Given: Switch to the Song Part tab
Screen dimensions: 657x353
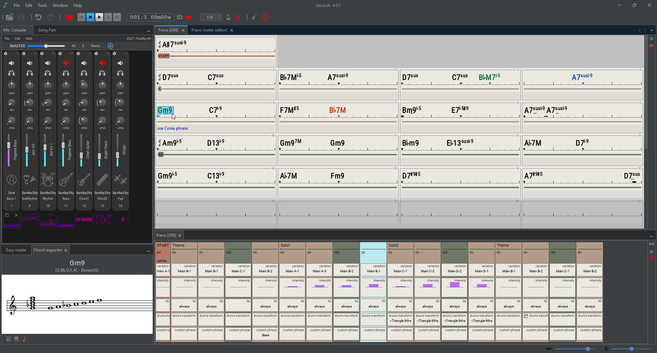Looking at the screenshot, I should (x=47, y=30).
